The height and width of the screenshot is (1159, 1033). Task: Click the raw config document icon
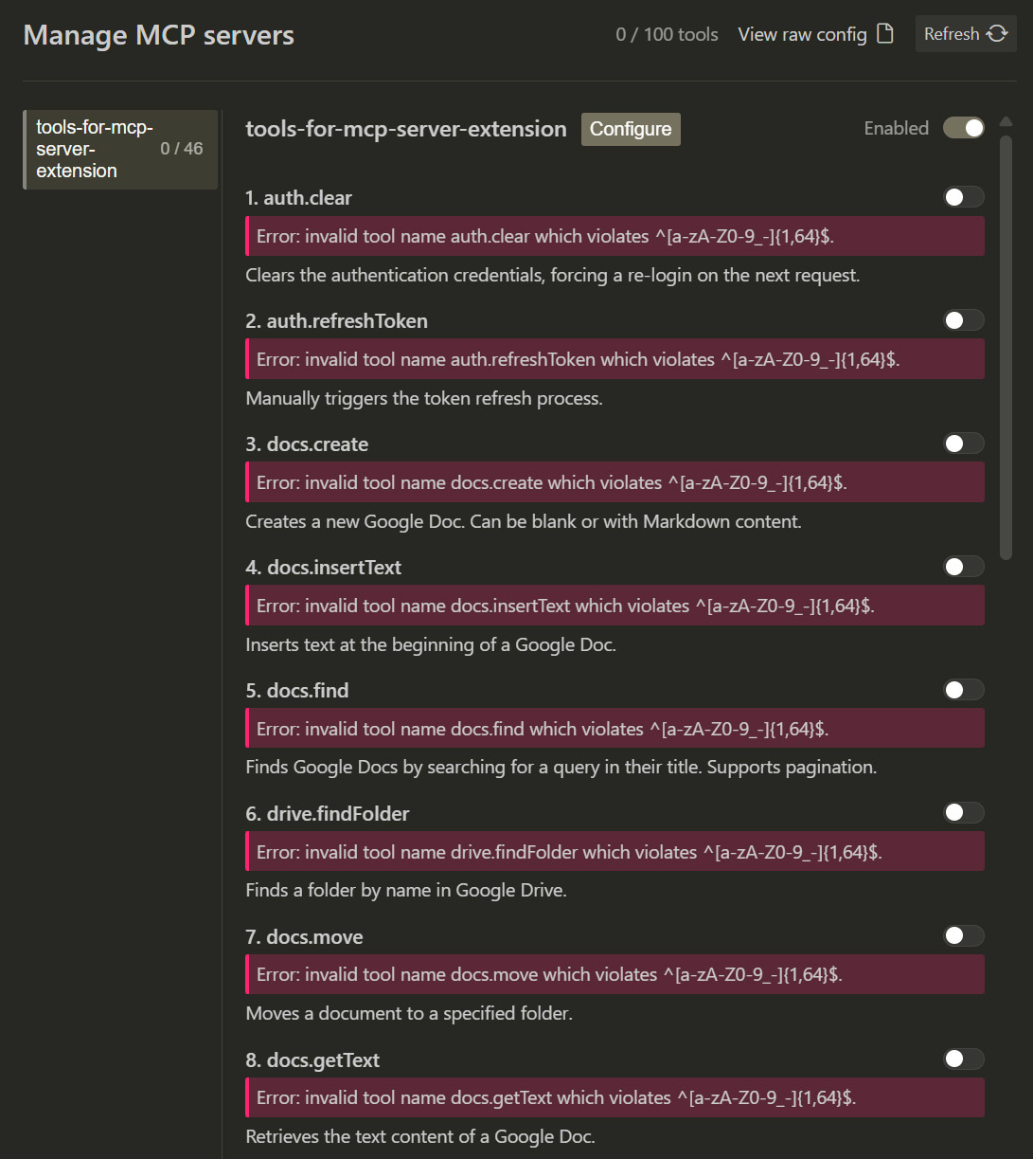click(885, 34)
